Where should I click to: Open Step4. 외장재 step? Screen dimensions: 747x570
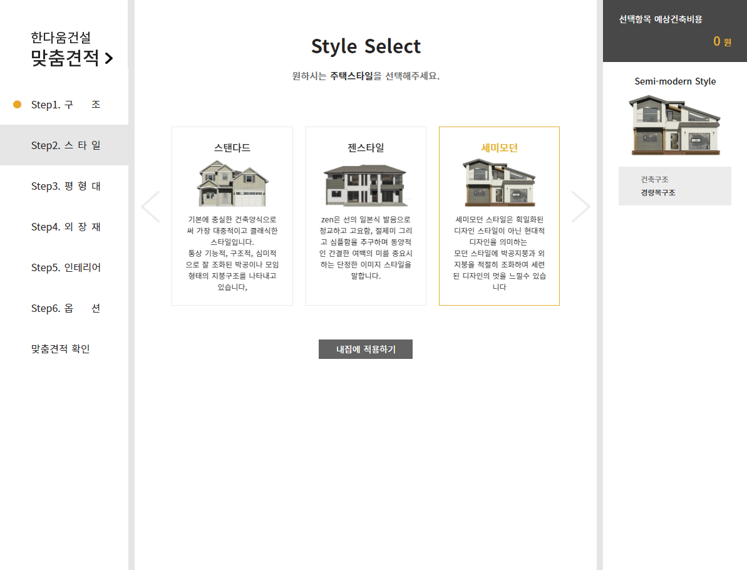click(65, 227)
